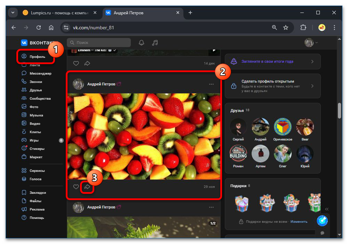Open friend Оричевское's avatar

coord(283,127)
